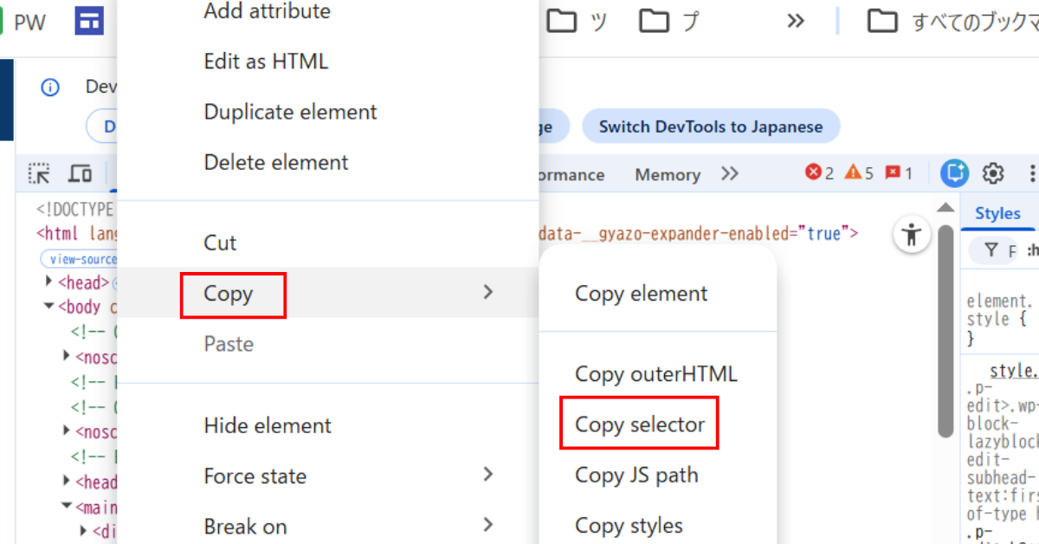Viewport: 1039px width, 544px height.
Task: Select Copy JS path option
Action: click(x=636, y=475)
